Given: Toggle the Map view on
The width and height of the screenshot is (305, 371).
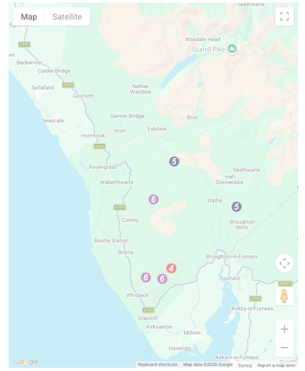Looking at the screenshot, I should pyautogui.click(x=29, y=16).
